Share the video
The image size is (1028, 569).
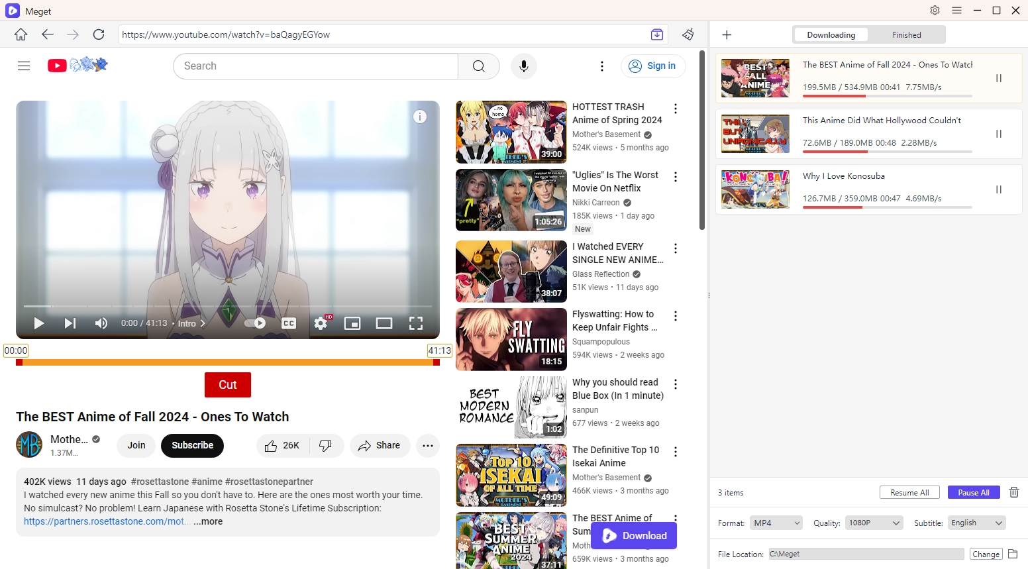click(x=380, y=446)
